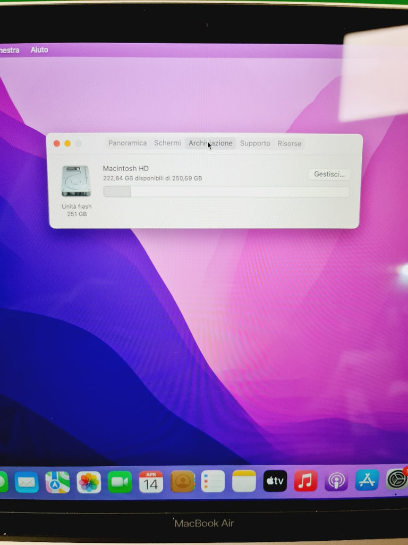
Task: Launch the Apple TV app
Action: tap(275, 481)
